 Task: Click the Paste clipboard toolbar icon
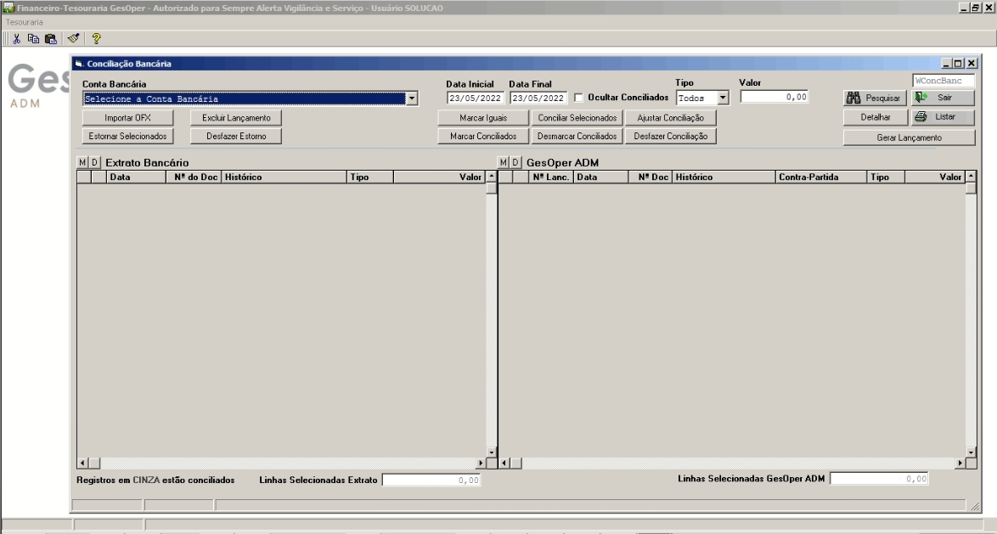click(51, 39)
